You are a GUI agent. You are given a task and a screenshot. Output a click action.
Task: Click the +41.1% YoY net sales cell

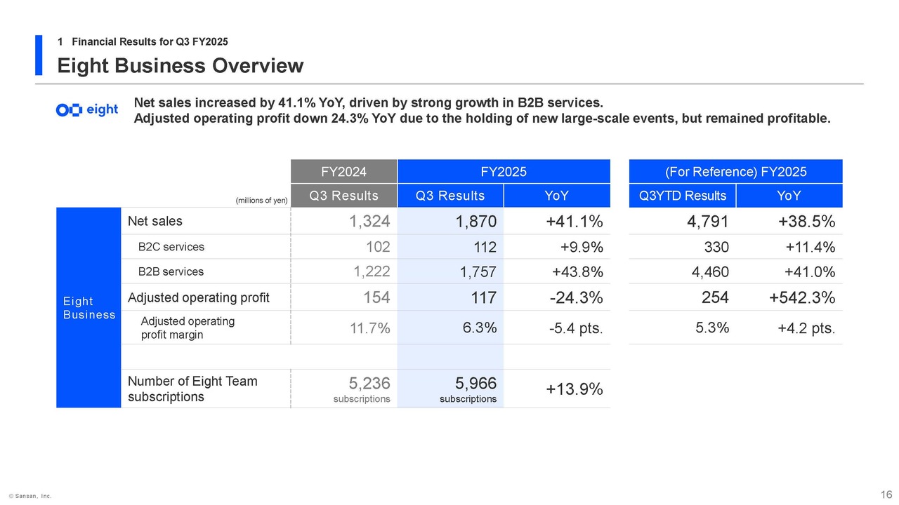coord(574,222)
